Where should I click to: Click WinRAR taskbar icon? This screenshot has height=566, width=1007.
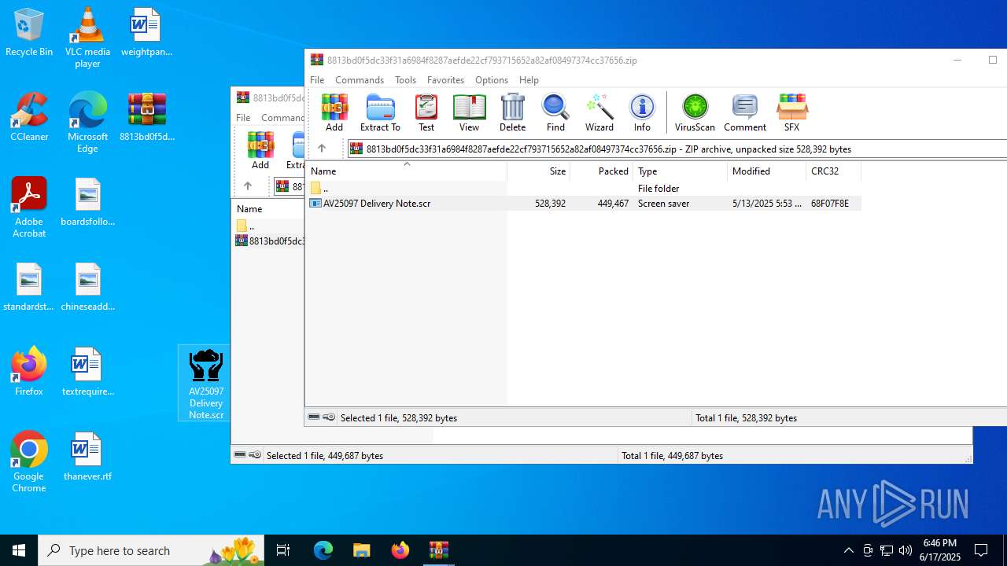[x=438, y=550]
